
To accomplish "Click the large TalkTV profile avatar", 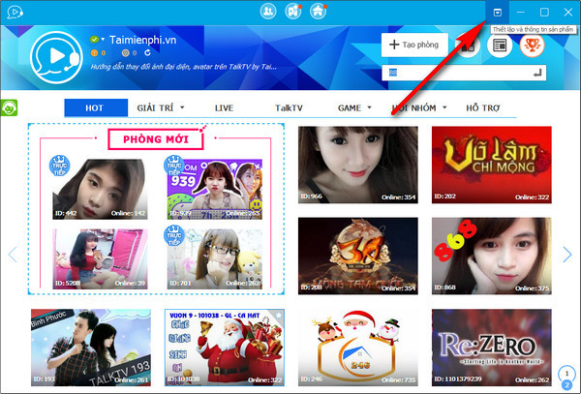I will click(56, 57).
